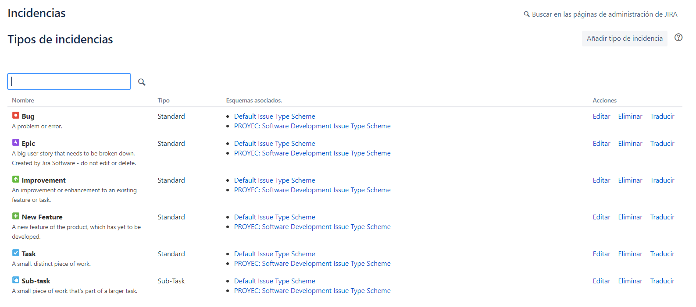The width and height of the screenshot is (696, 307).
Task: Open PROYEC Software Development scheme in Bug row
Action: coord(312,126)
